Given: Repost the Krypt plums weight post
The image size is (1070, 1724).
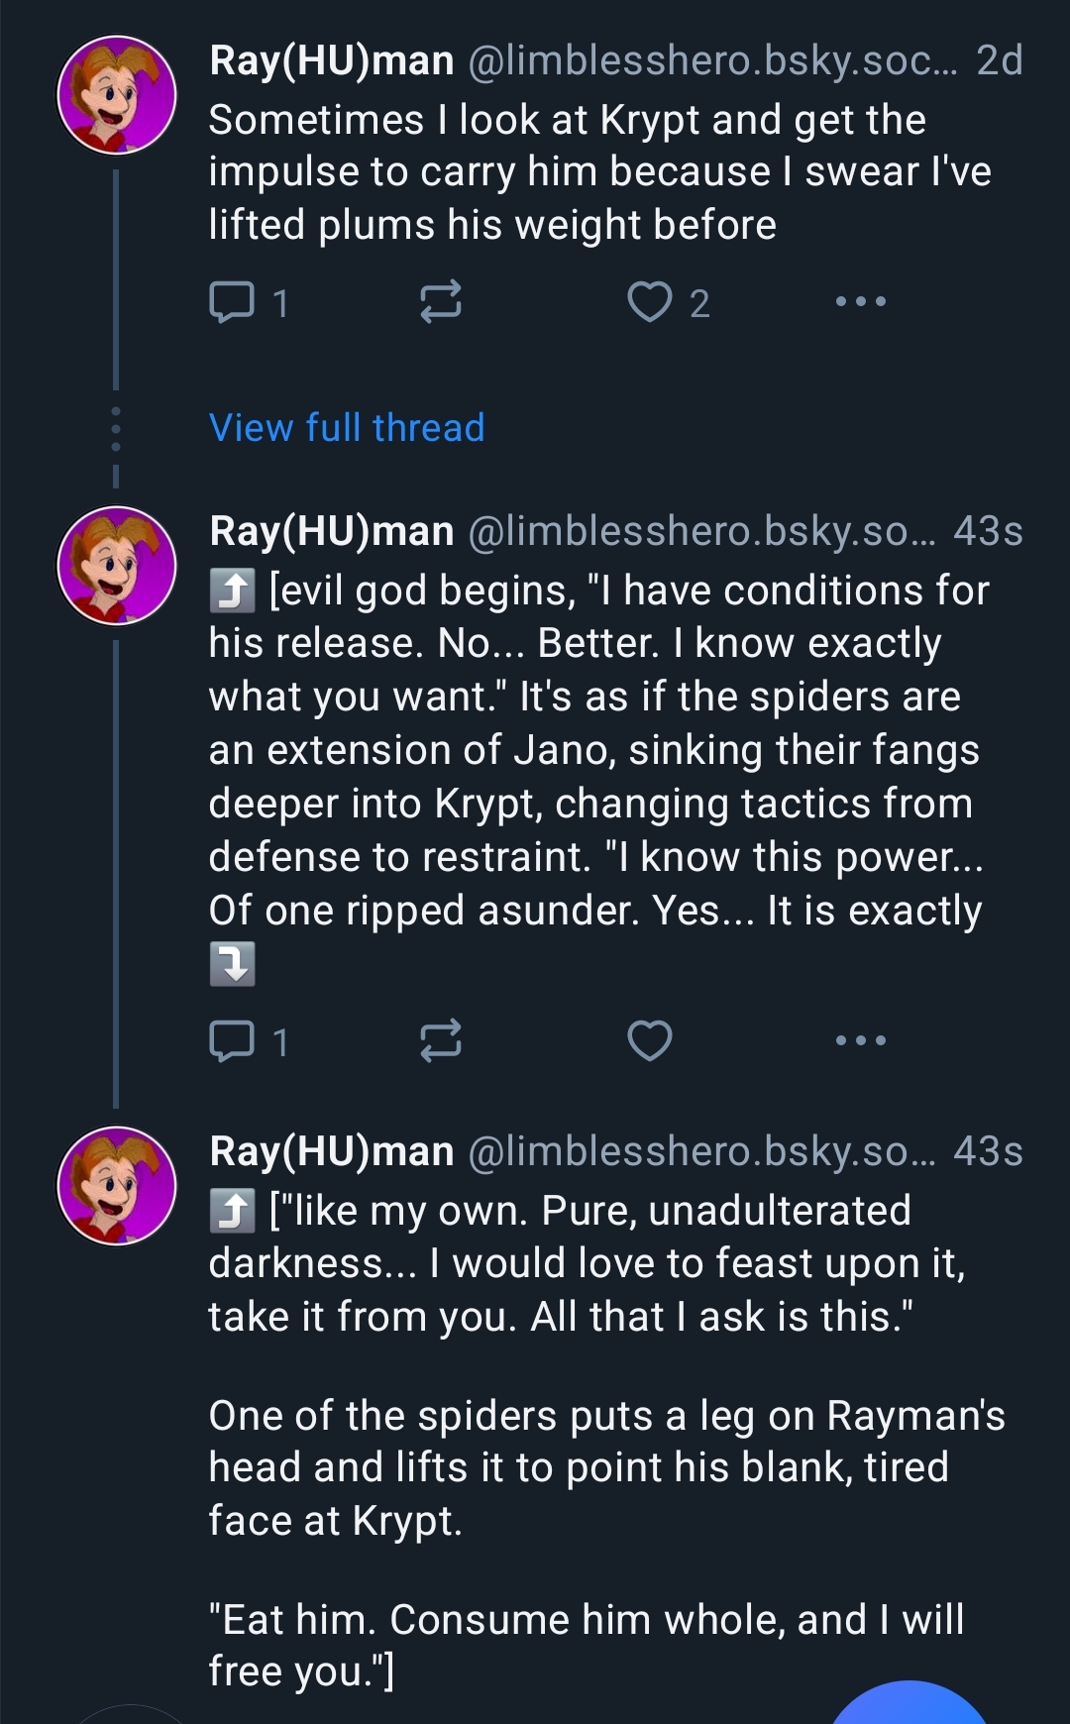Looking at the screenshot, I should (440, 302).
